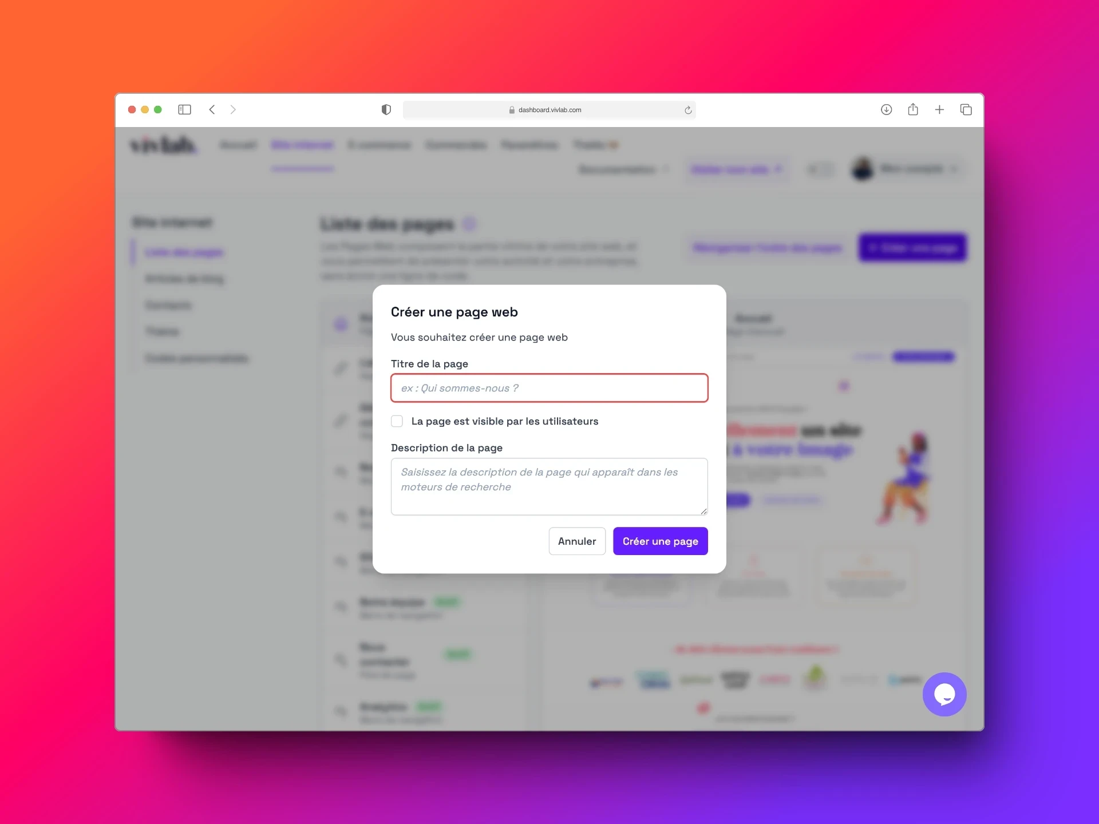The image size is (1099, 824).
Task: Check 'La page est visible par les utilisateurs'
Action: [397, 421]
